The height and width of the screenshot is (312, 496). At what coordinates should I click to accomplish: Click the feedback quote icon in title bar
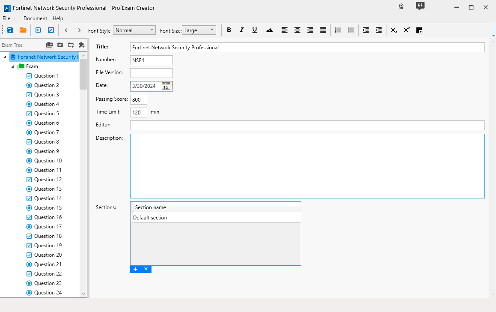pos(420,6)
